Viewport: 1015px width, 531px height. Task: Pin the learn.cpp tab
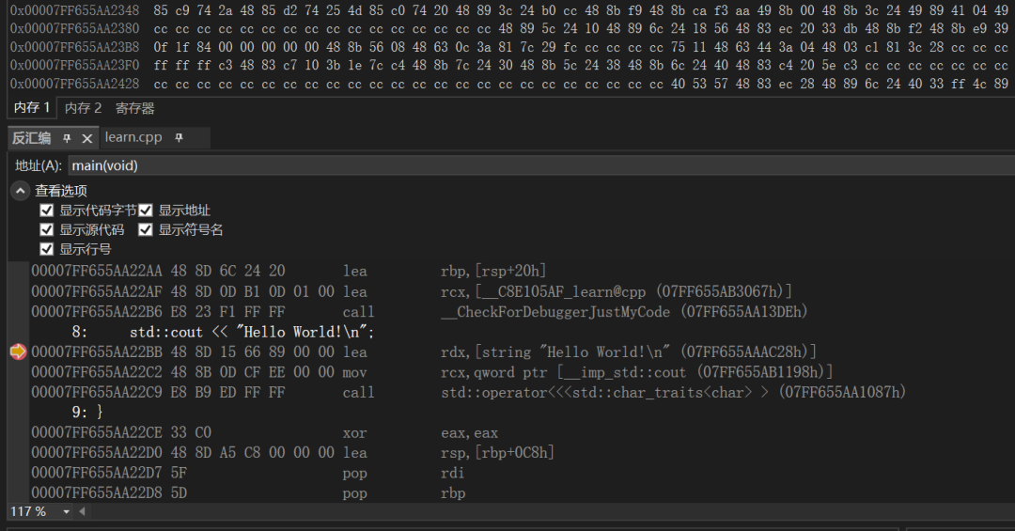click(x=180, y=137)
